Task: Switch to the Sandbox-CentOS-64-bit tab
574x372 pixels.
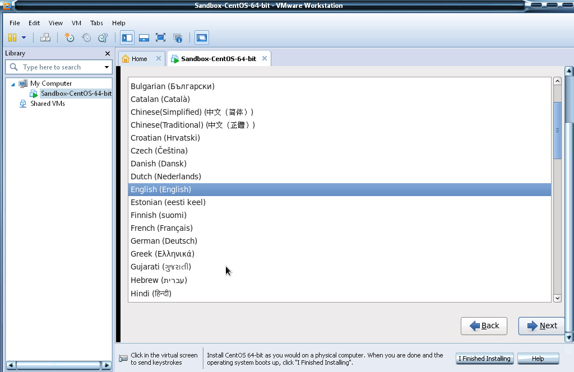Action: 219,59
